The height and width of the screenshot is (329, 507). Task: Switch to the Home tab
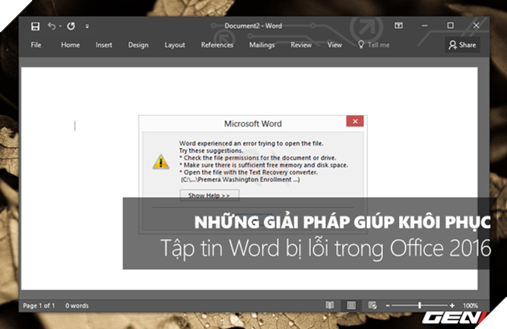tap(70, 45)
